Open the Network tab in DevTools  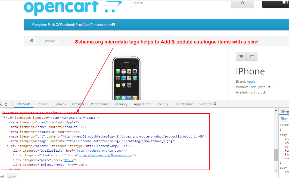(78, 104)
